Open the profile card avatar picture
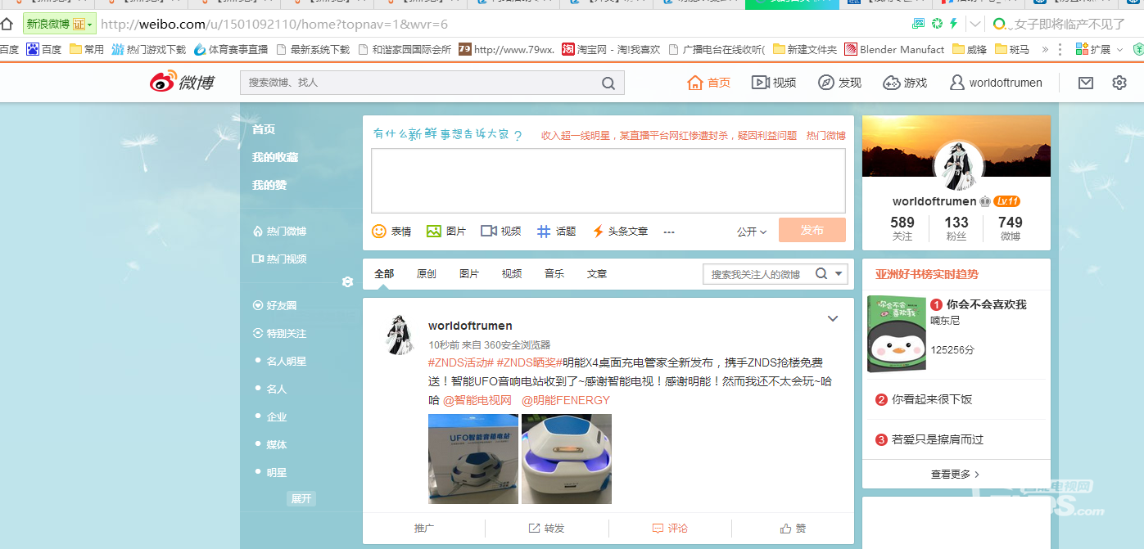Screen dimensions: 1144x549 coord(958,165)
